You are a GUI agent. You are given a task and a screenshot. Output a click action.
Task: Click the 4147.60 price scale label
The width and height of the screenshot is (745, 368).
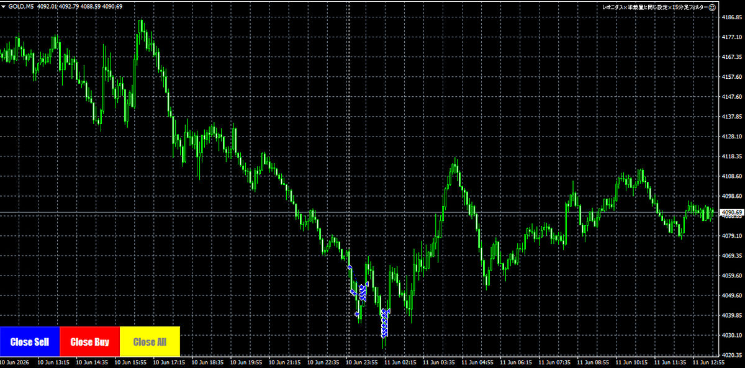point(733,97)
